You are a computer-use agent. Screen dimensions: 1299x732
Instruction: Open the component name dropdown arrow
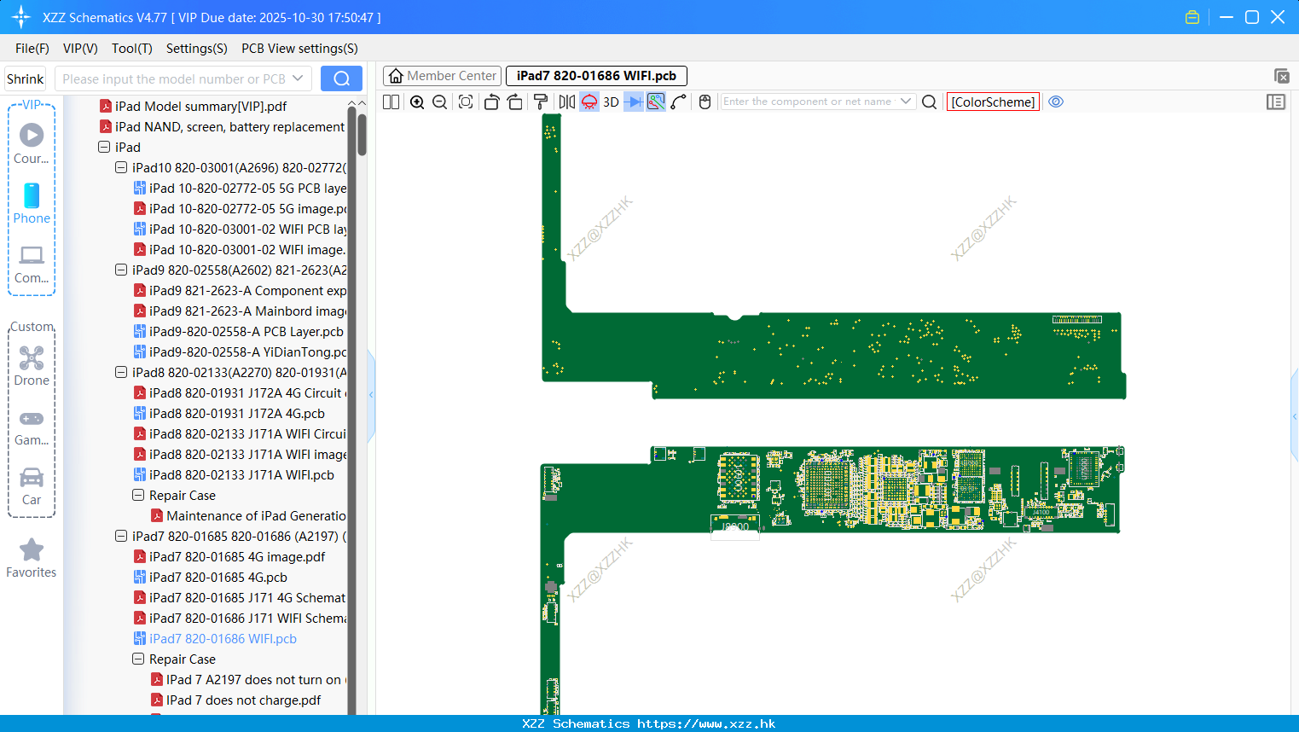point(906,102)
